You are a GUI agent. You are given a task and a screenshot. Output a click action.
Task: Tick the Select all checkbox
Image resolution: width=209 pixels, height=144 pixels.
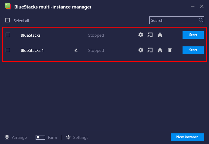tap(8, 20)
